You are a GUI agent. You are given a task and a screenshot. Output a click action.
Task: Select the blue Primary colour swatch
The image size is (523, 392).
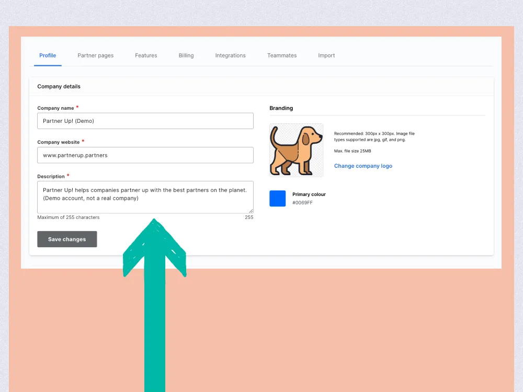277,198
